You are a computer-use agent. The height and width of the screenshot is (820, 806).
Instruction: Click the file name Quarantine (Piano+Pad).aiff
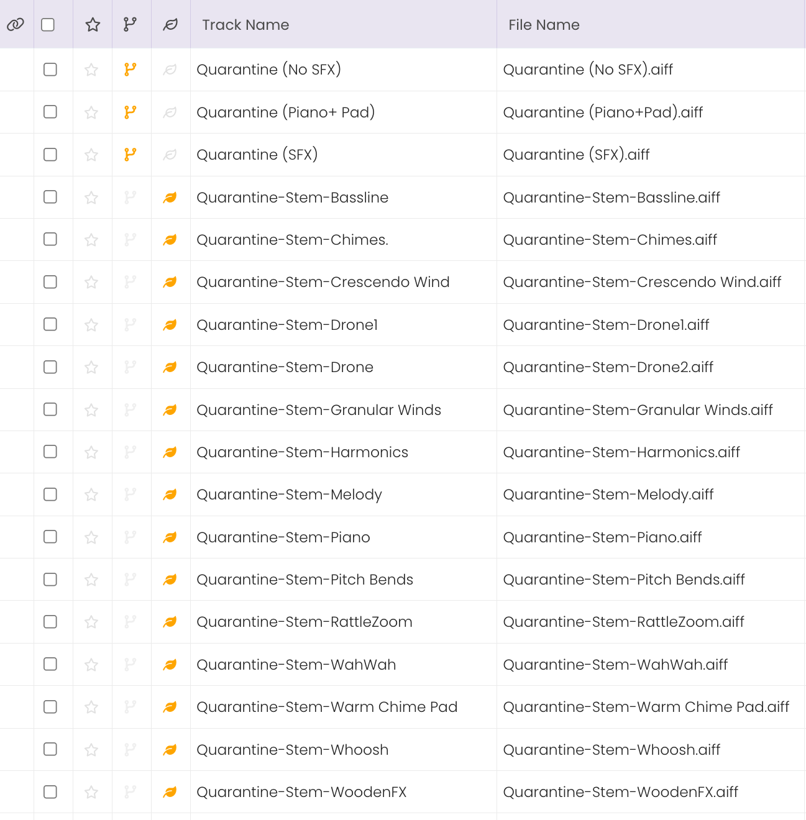pos(603,112)
